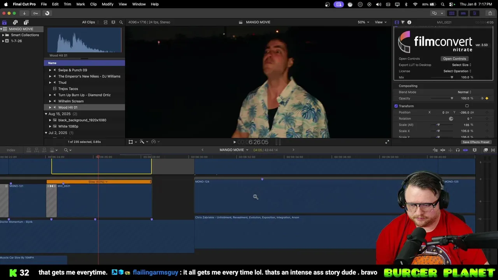
Task: Open the viewer View options dropdown
Action: (381, 22)
